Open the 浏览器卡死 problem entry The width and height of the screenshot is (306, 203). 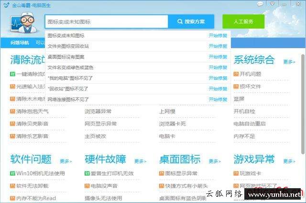click(x=172, y=124)
